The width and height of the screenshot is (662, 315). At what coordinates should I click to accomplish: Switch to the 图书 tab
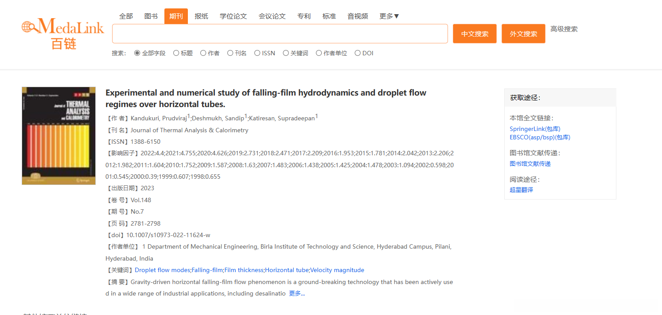click(151, 16)
